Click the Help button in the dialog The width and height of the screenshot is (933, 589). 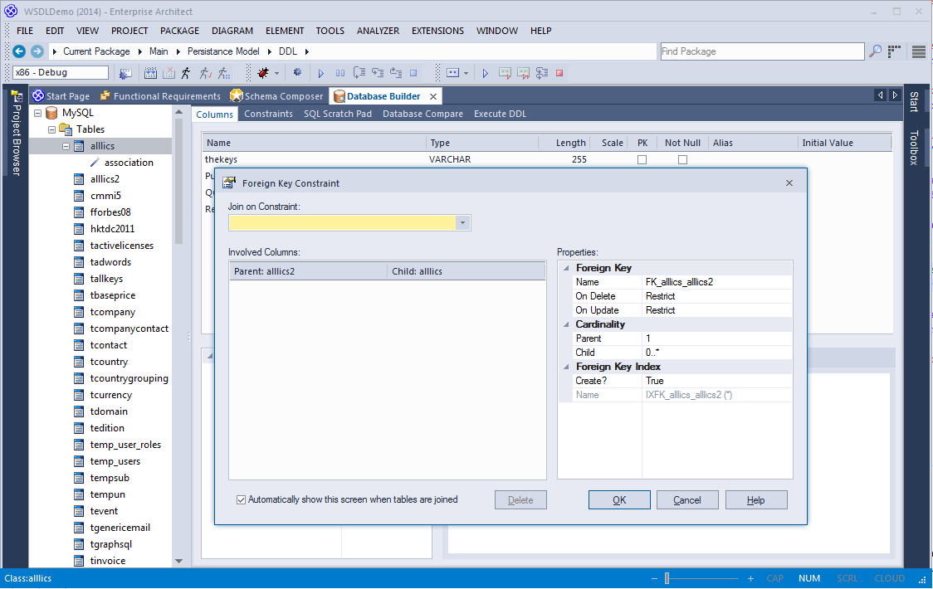756,499
